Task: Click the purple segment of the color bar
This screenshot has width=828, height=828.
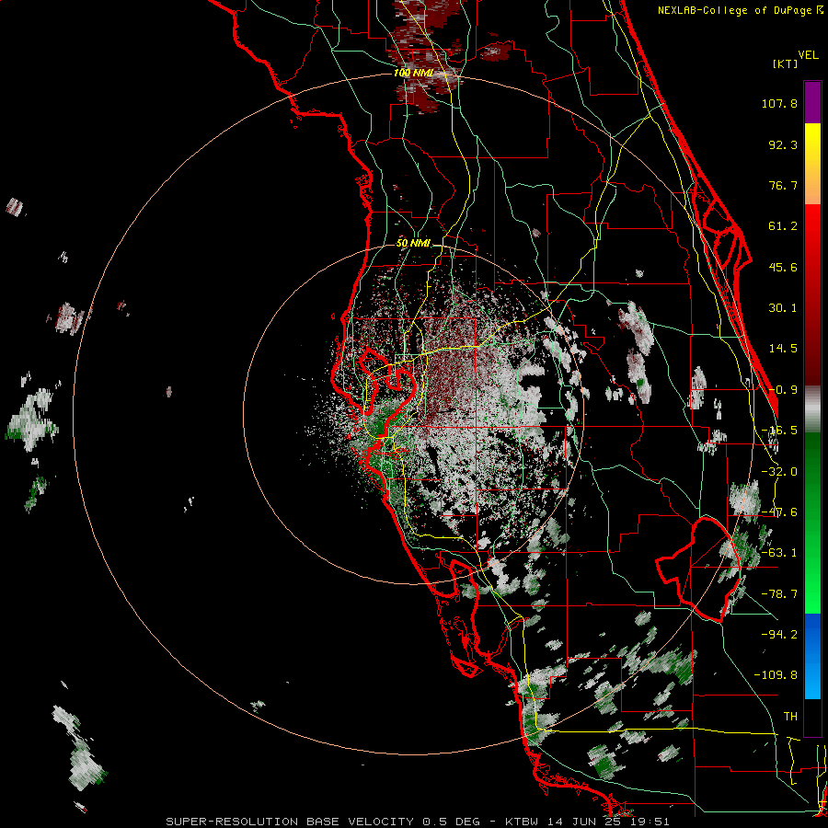Action: click(812, 102)
